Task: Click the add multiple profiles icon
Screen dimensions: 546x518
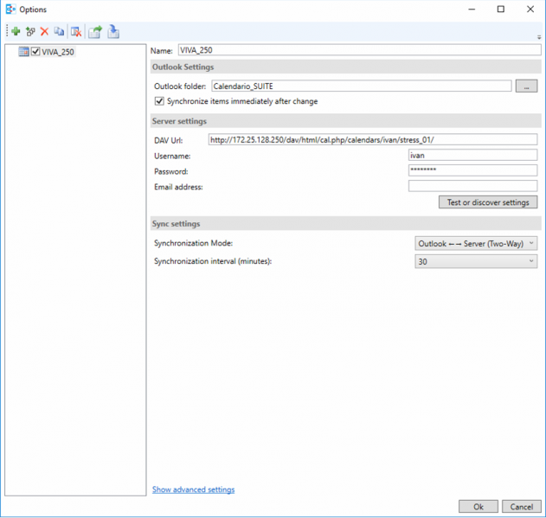Action: click(x=30, y=32)
